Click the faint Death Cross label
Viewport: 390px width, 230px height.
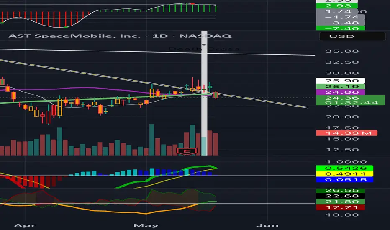[x=204, y=49]
